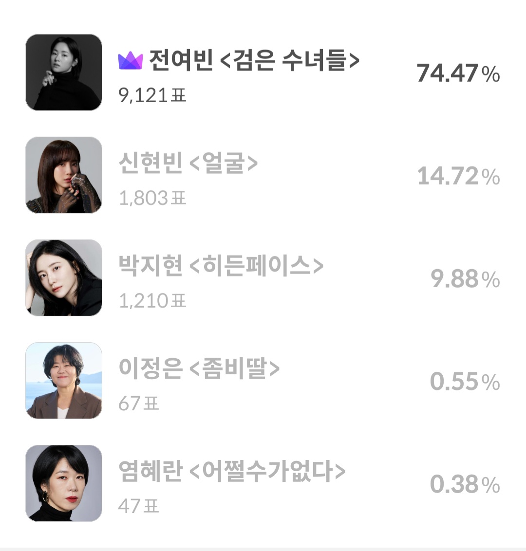Click the 47표 vote count
Image resolution: width=526 pixels, height=551 pixels.
(x=139, y=506)
